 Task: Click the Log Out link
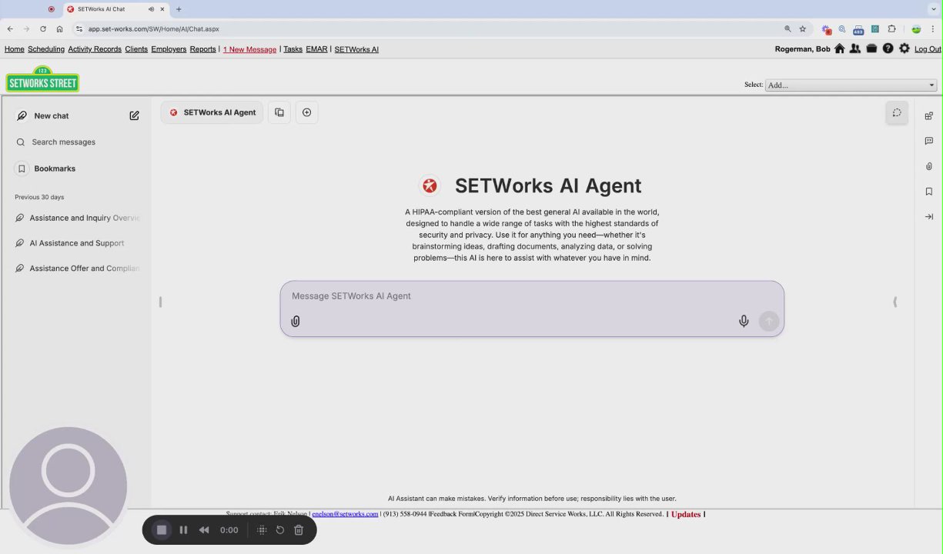928,49
